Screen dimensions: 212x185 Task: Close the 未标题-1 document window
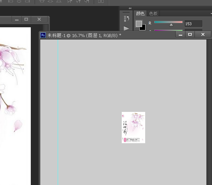(203, 34)
